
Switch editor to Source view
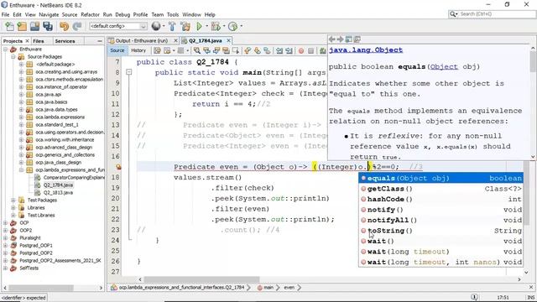[x=117, y=50]
